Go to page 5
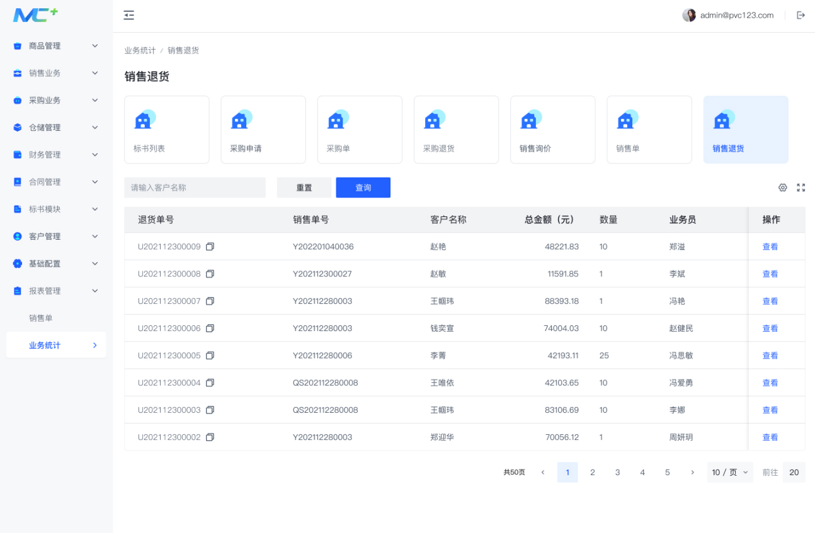The width and height of the screenshot is (815, 533). coord(668,473)
